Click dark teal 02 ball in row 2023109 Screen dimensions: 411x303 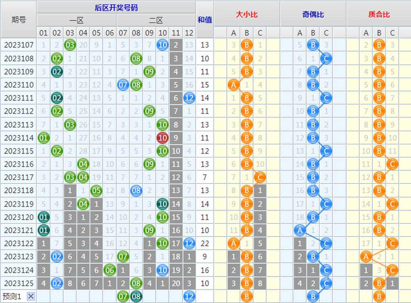click(57, 72)
